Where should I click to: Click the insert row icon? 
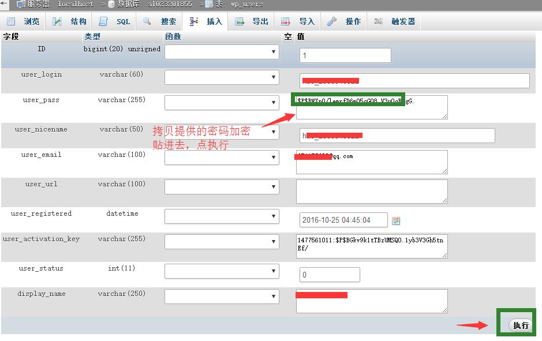click(193, 21)
